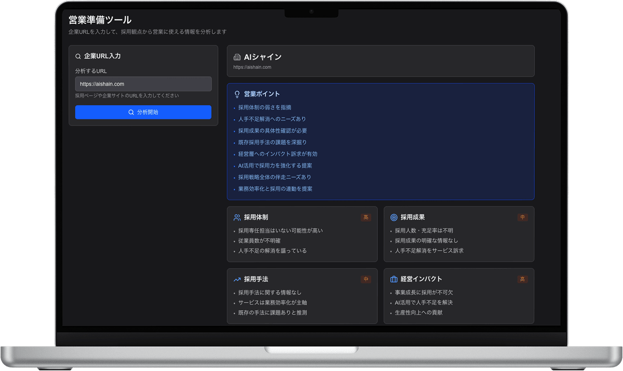Click the target icon in 採用成果 card

click(394, 217)
